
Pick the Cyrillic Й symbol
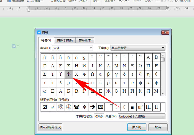pyautogui.click(x=132, y=91)
